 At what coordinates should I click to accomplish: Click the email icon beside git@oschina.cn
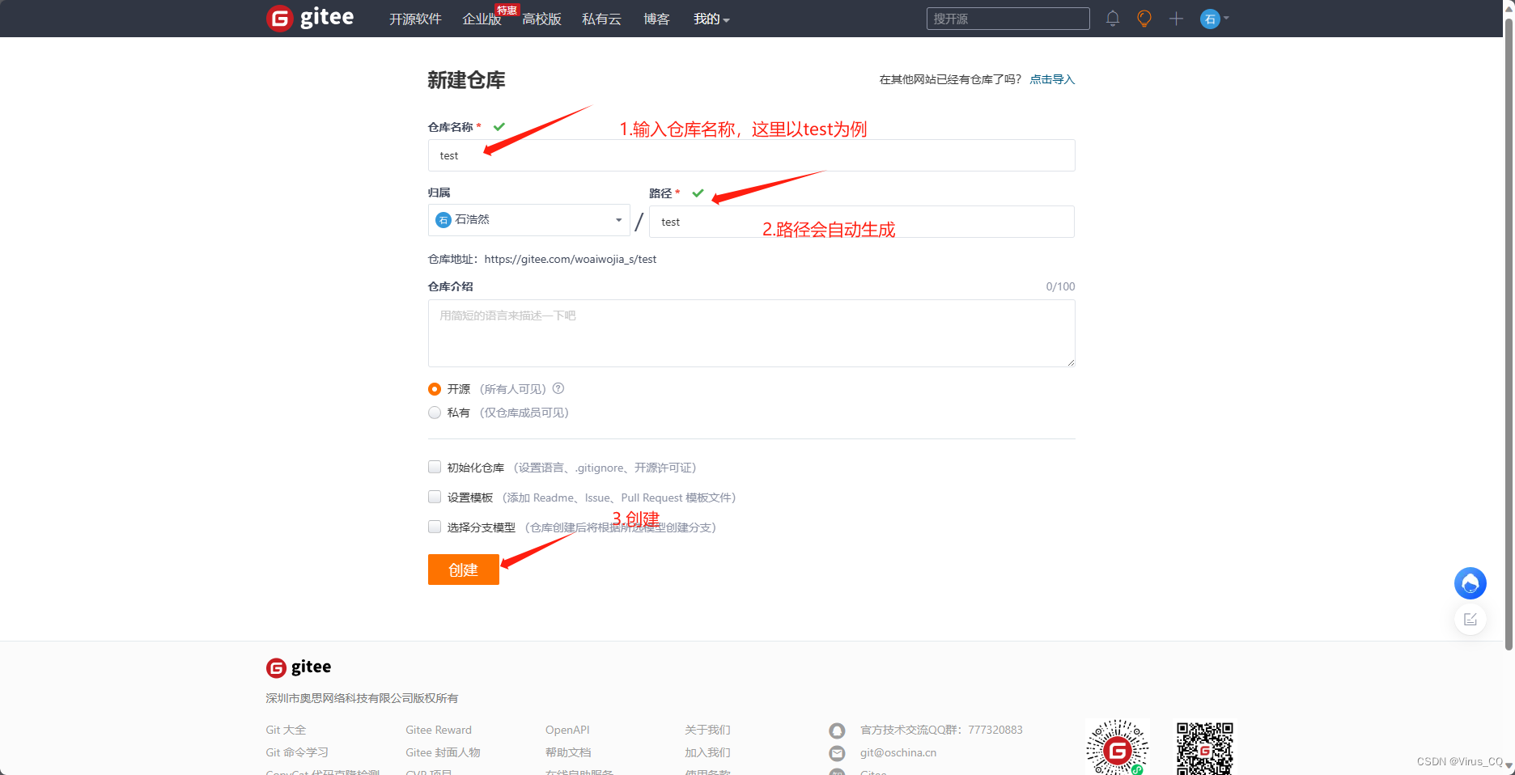tap(837, 753)
